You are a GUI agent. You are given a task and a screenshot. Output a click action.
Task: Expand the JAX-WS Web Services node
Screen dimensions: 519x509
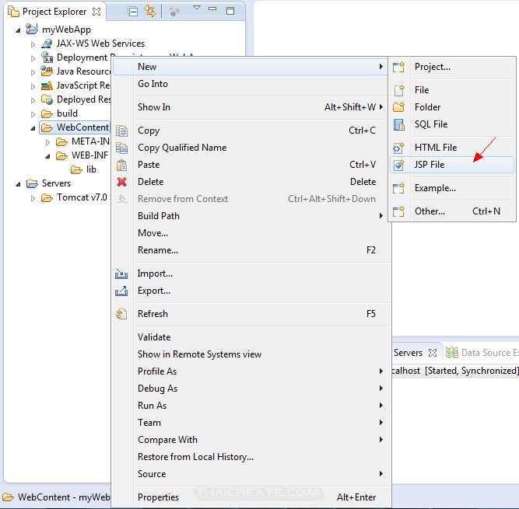[x=33, y=44]
